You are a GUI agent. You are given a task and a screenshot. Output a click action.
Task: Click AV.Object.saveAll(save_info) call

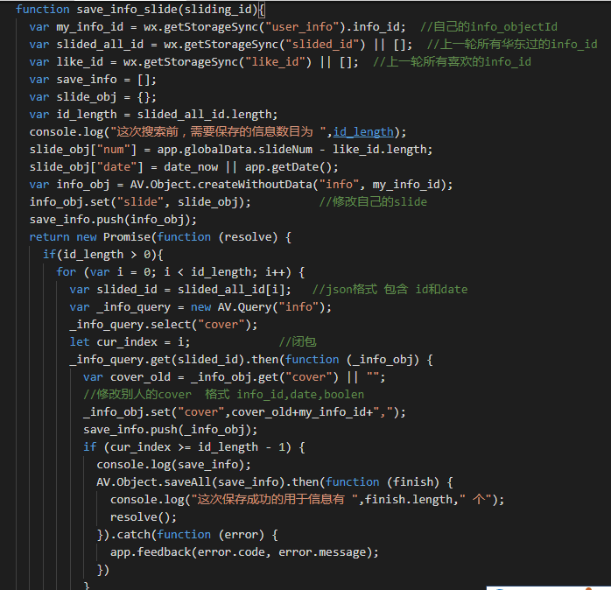(x=191, y=482)
